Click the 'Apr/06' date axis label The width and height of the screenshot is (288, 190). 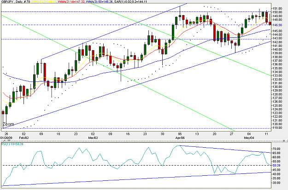(x=180, y=138)
